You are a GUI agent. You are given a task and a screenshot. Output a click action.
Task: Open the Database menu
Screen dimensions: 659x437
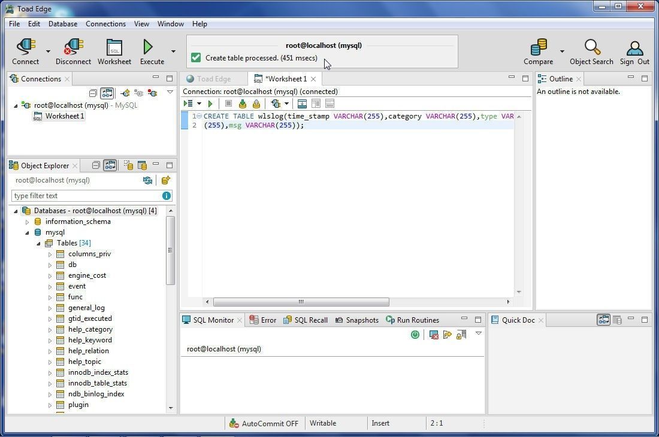click(x=63, y=24)
